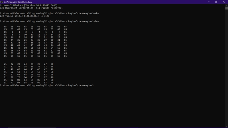Image resolution: width=228 pixels, height=128 pixels.
Task: Click the empty prompt on the last line
Action: coord(94,85)
